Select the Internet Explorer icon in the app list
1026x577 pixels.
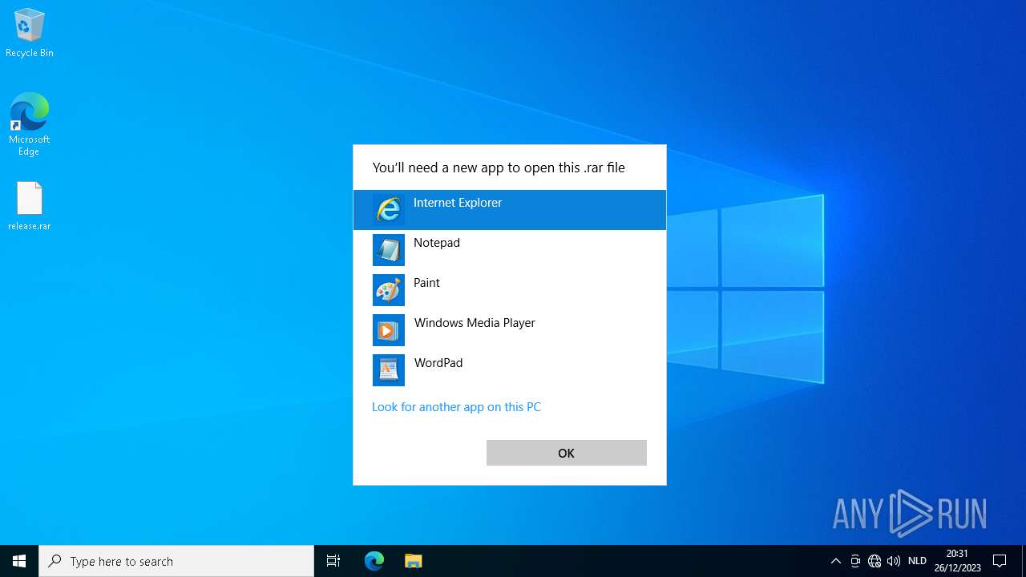[389, 209]
